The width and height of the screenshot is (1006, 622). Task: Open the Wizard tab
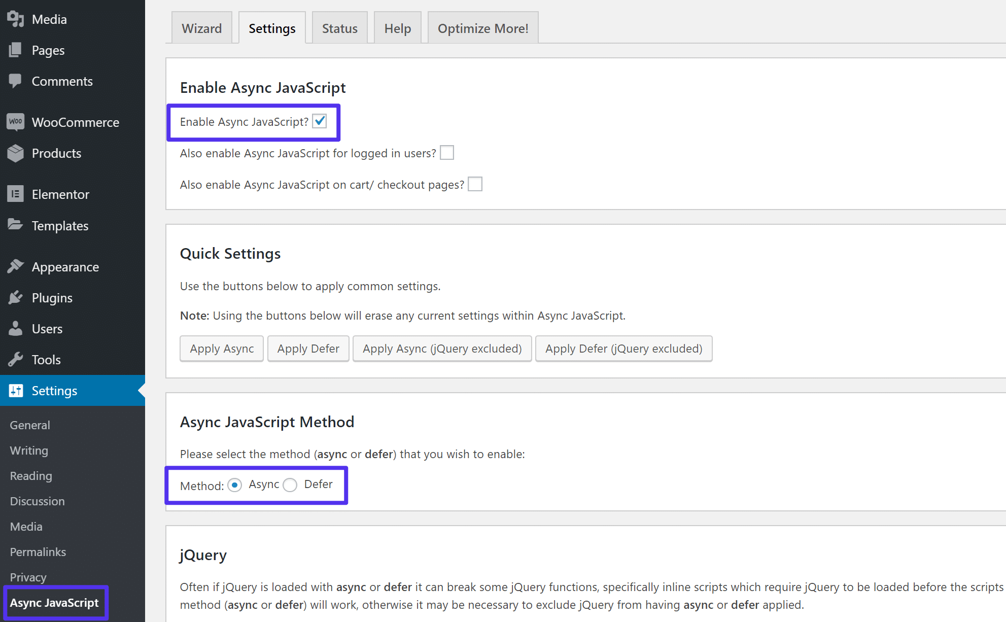pyautogui.click(x=200, y=28)
